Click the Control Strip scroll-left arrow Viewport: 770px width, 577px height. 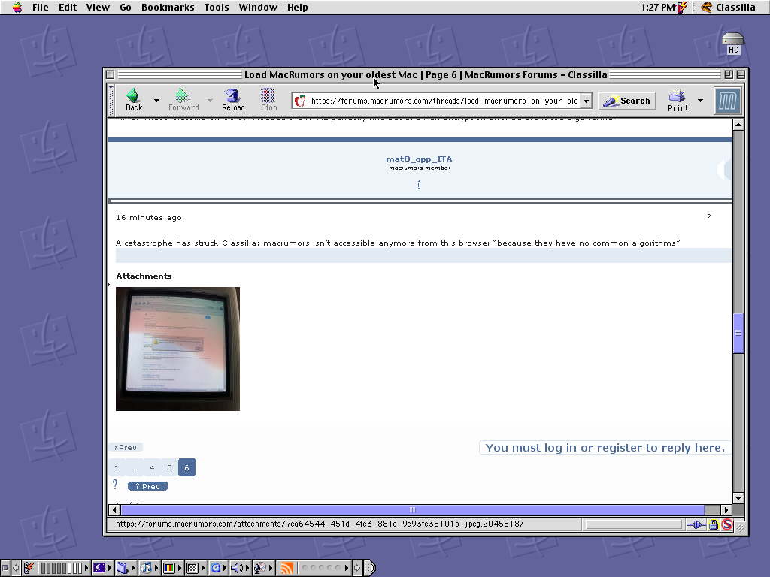coord(16,568)
